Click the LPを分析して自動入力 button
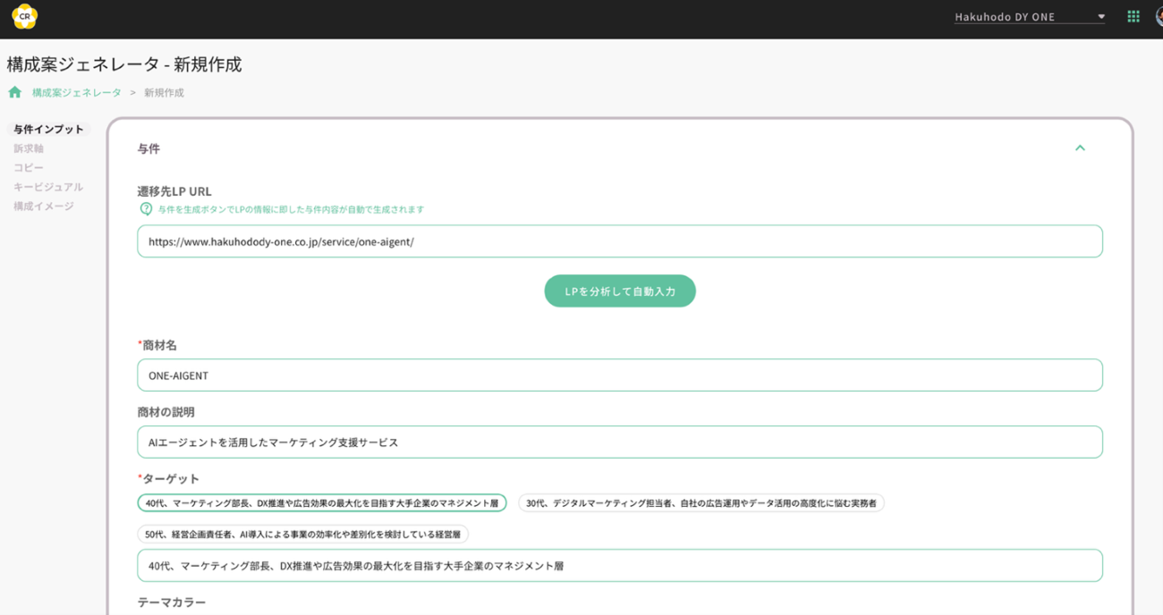The image size is (1163, 615). point(620,291)
